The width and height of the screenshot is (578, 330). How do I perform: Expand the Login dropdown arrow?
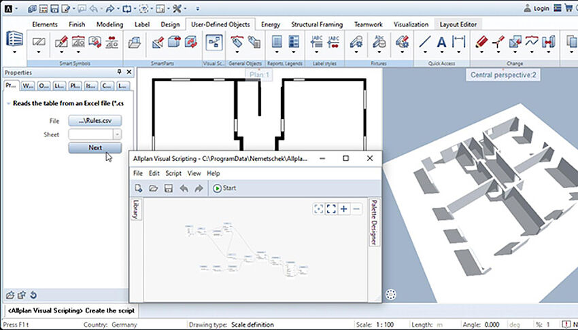tap(554, 9)
